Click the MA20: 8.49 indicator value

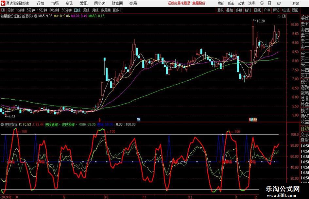[79, 16]
